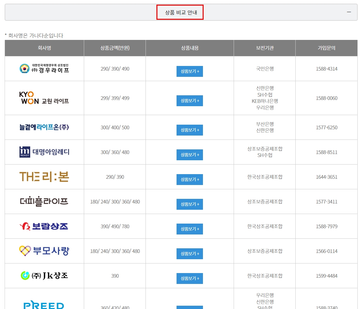This screenshot has height=309, width=363.
Task: Select phone number 1566-0114
Action: (x=326, y=251)
